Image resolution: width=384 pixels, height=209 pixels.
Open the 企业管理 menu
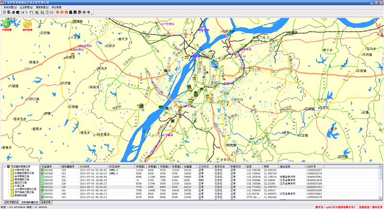pyautogui.click(x=26, y=7)
